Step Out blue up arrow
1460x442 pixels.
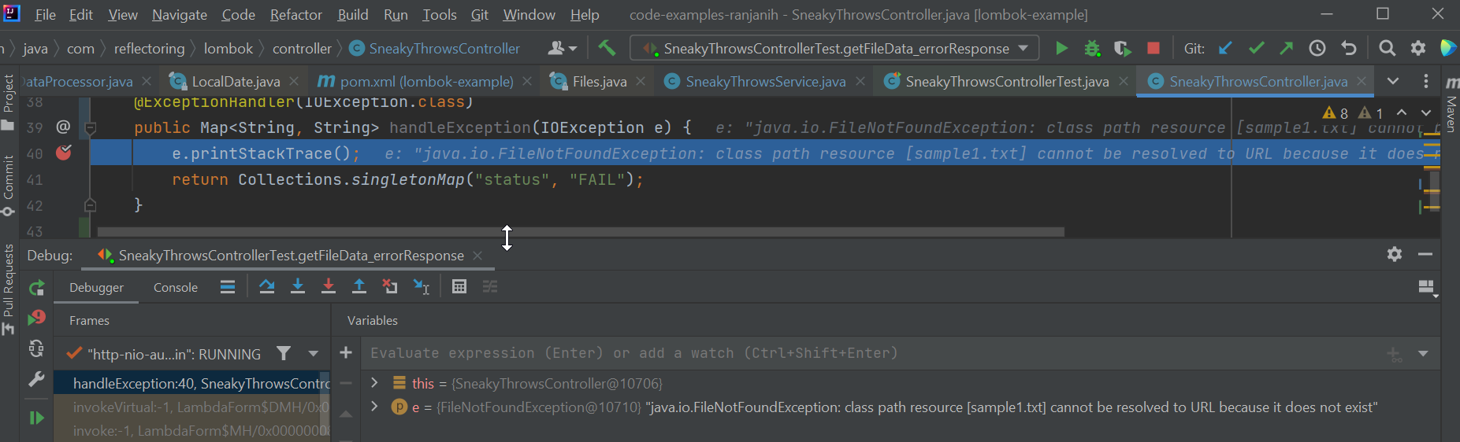[359, 287]
